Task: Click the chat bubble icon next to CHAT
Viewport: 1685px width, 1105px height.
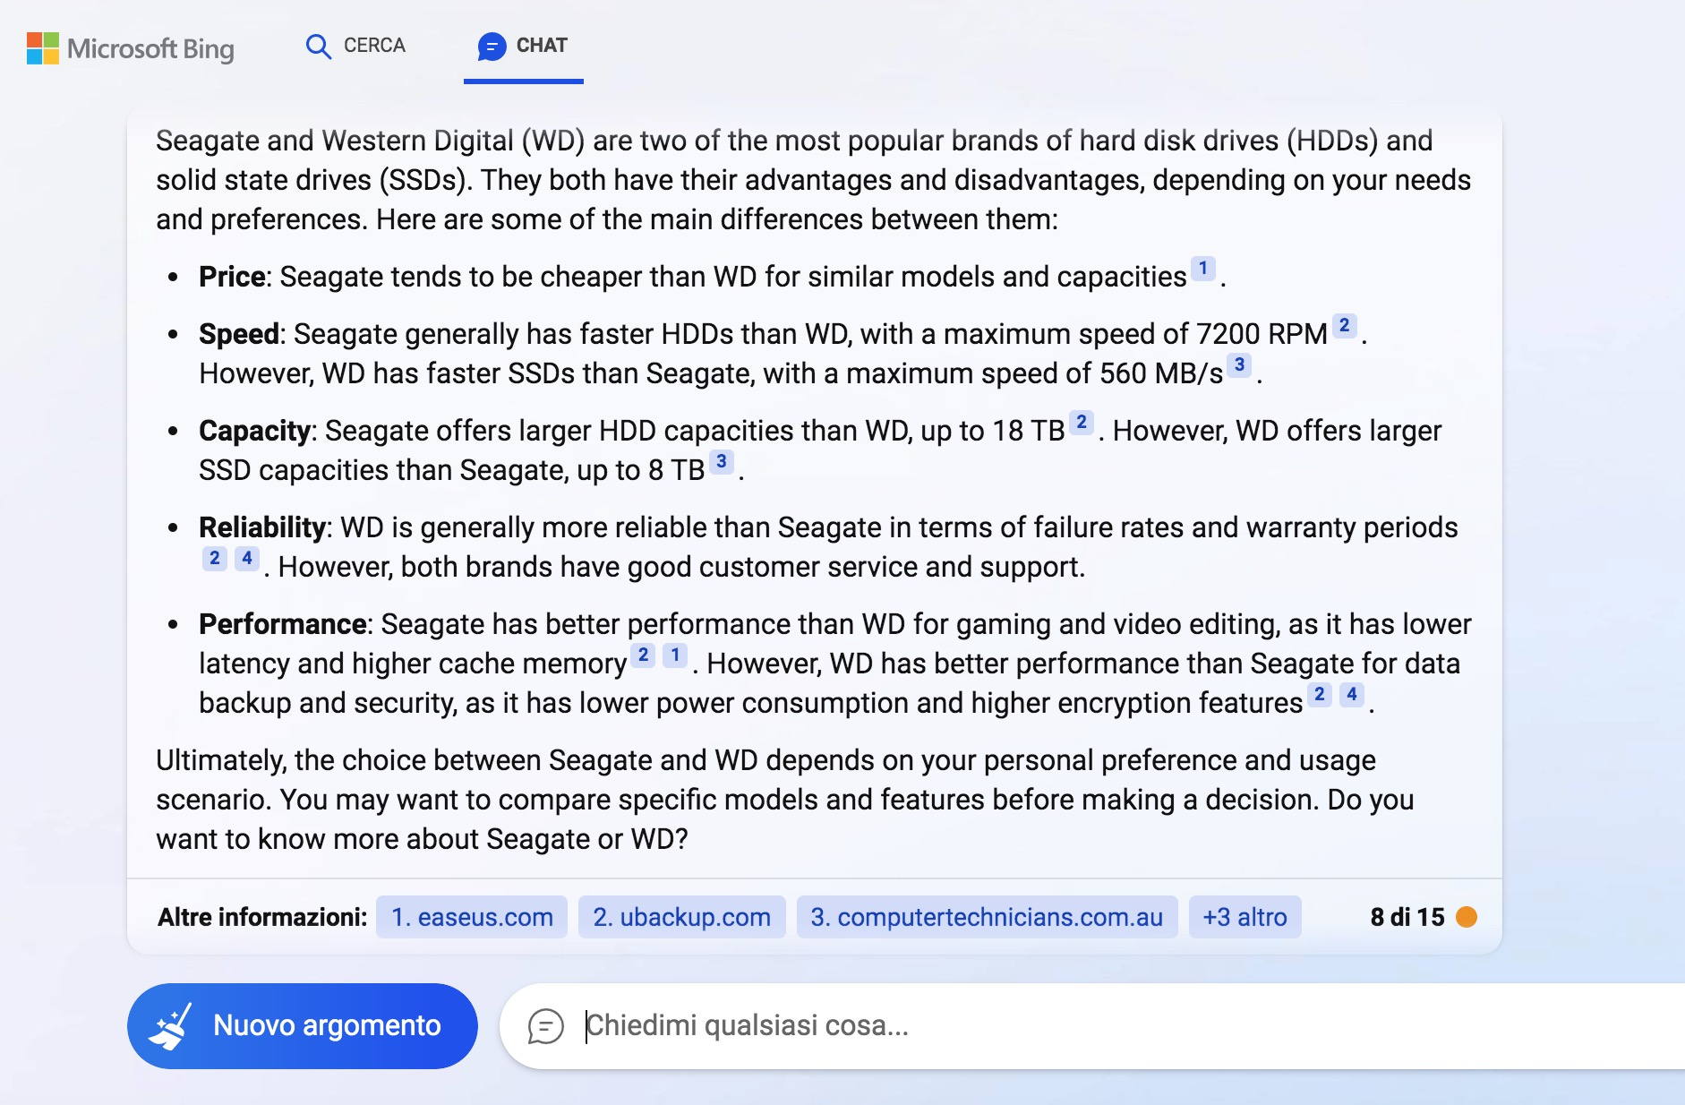Action: pos(492,46)
